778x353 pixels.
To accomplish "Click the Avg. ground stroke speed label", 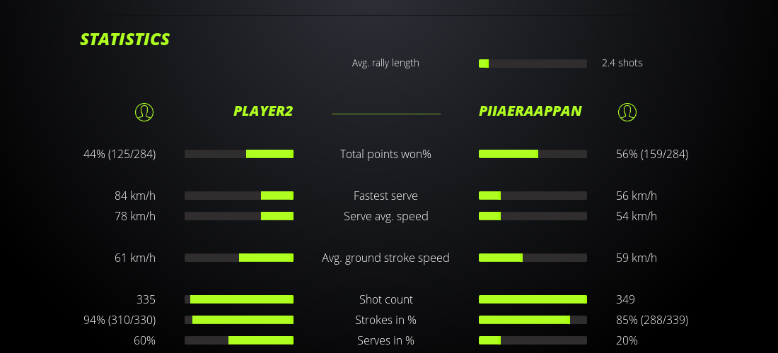I will [385, 258].
